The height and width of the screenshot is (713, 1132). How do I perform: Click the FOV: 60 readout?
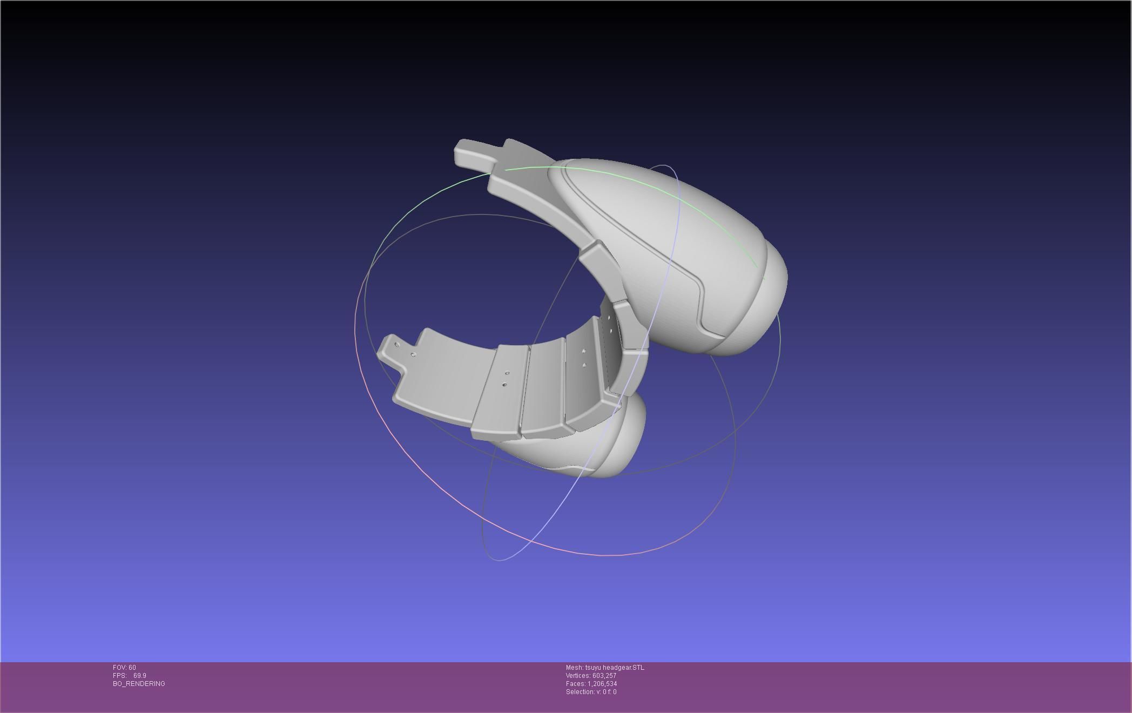tap(124, 668)
